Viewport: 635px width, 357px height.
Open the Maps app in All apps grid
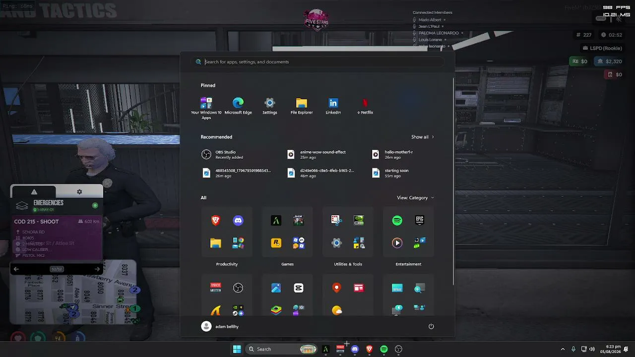336,288
